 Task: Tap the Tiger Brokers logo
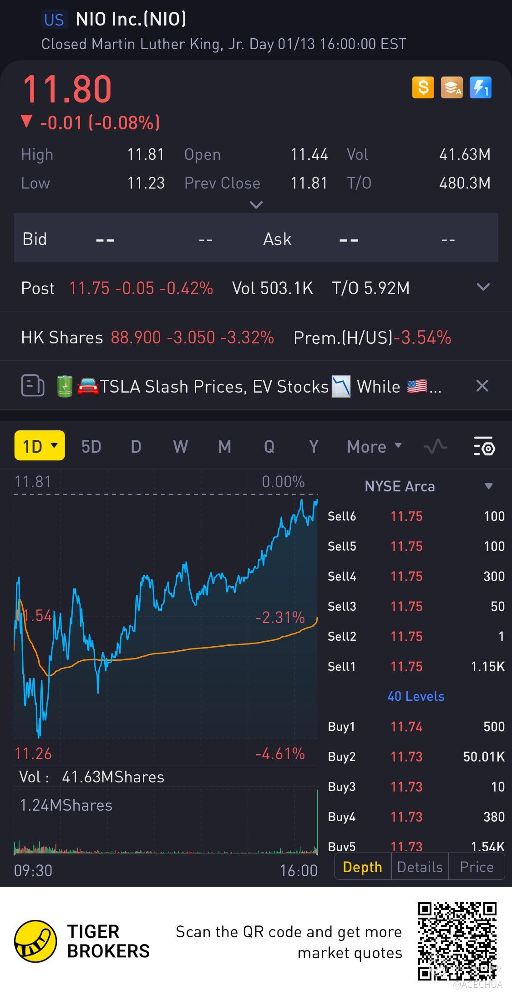coord(35,941)
